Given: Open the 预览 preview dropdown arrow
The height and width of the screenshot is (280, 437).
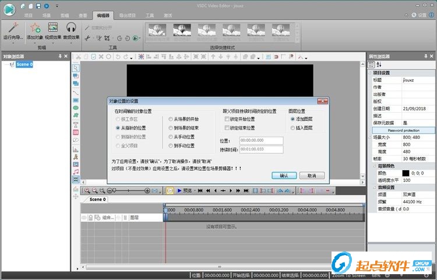Looking at the screenshot, I should [195, 191].
